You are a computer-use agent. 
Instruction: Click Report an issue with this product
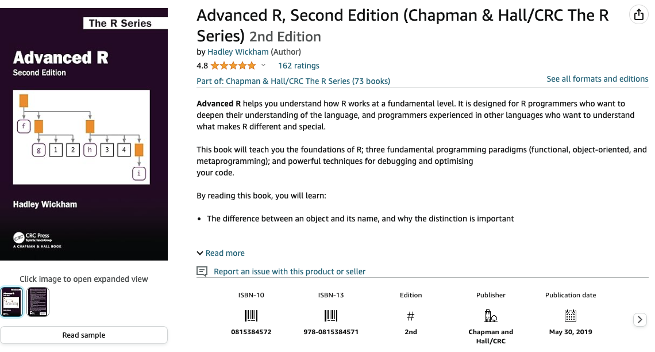290,271
